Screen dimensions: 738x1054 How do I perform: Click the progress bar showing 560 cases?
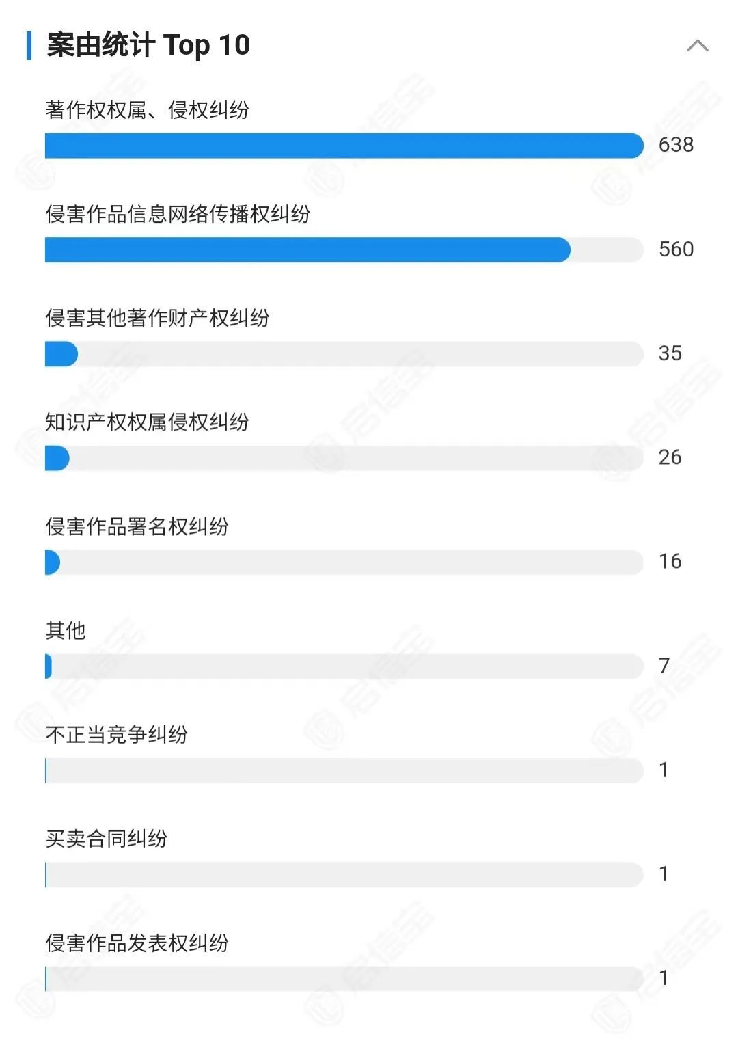344,250
